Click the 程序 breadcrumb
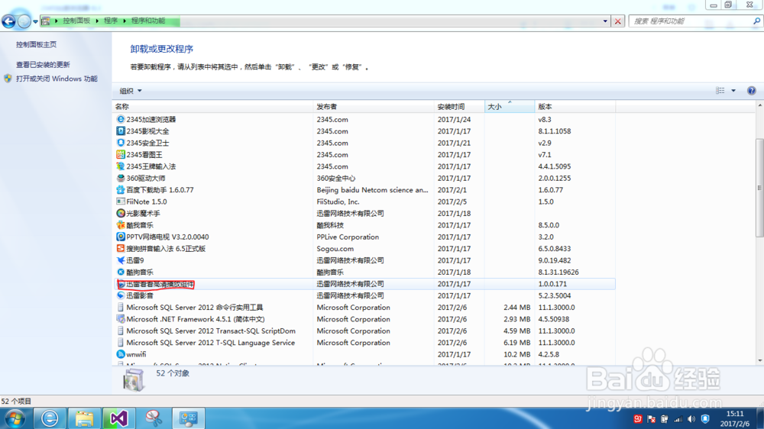The width and height of the screenshot is (764, 429). click(x=111, y=21)
